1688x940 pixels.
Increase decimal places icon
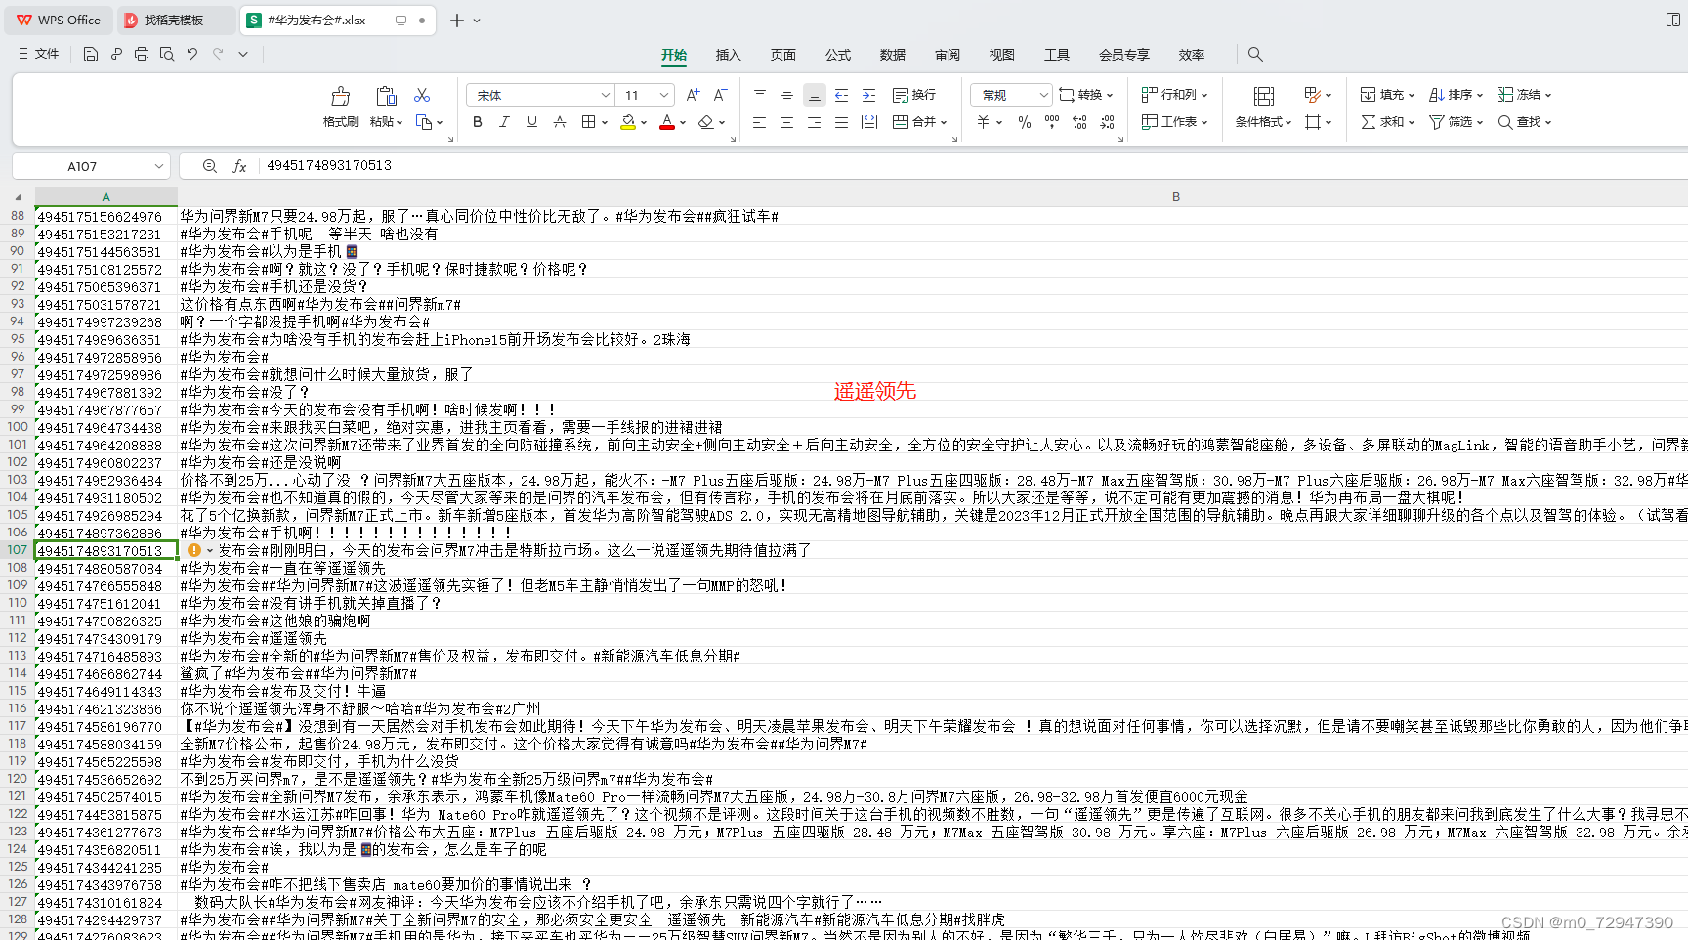[x=1079, y=122]
